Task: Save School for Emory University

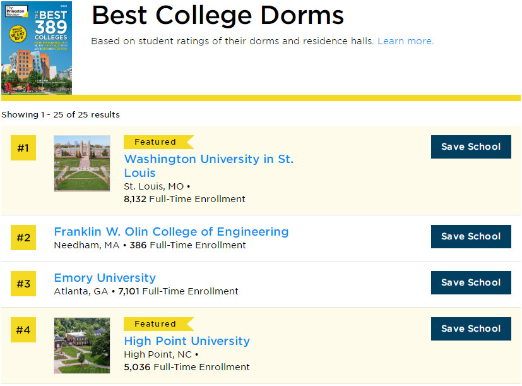Action: tap(471, 282)
